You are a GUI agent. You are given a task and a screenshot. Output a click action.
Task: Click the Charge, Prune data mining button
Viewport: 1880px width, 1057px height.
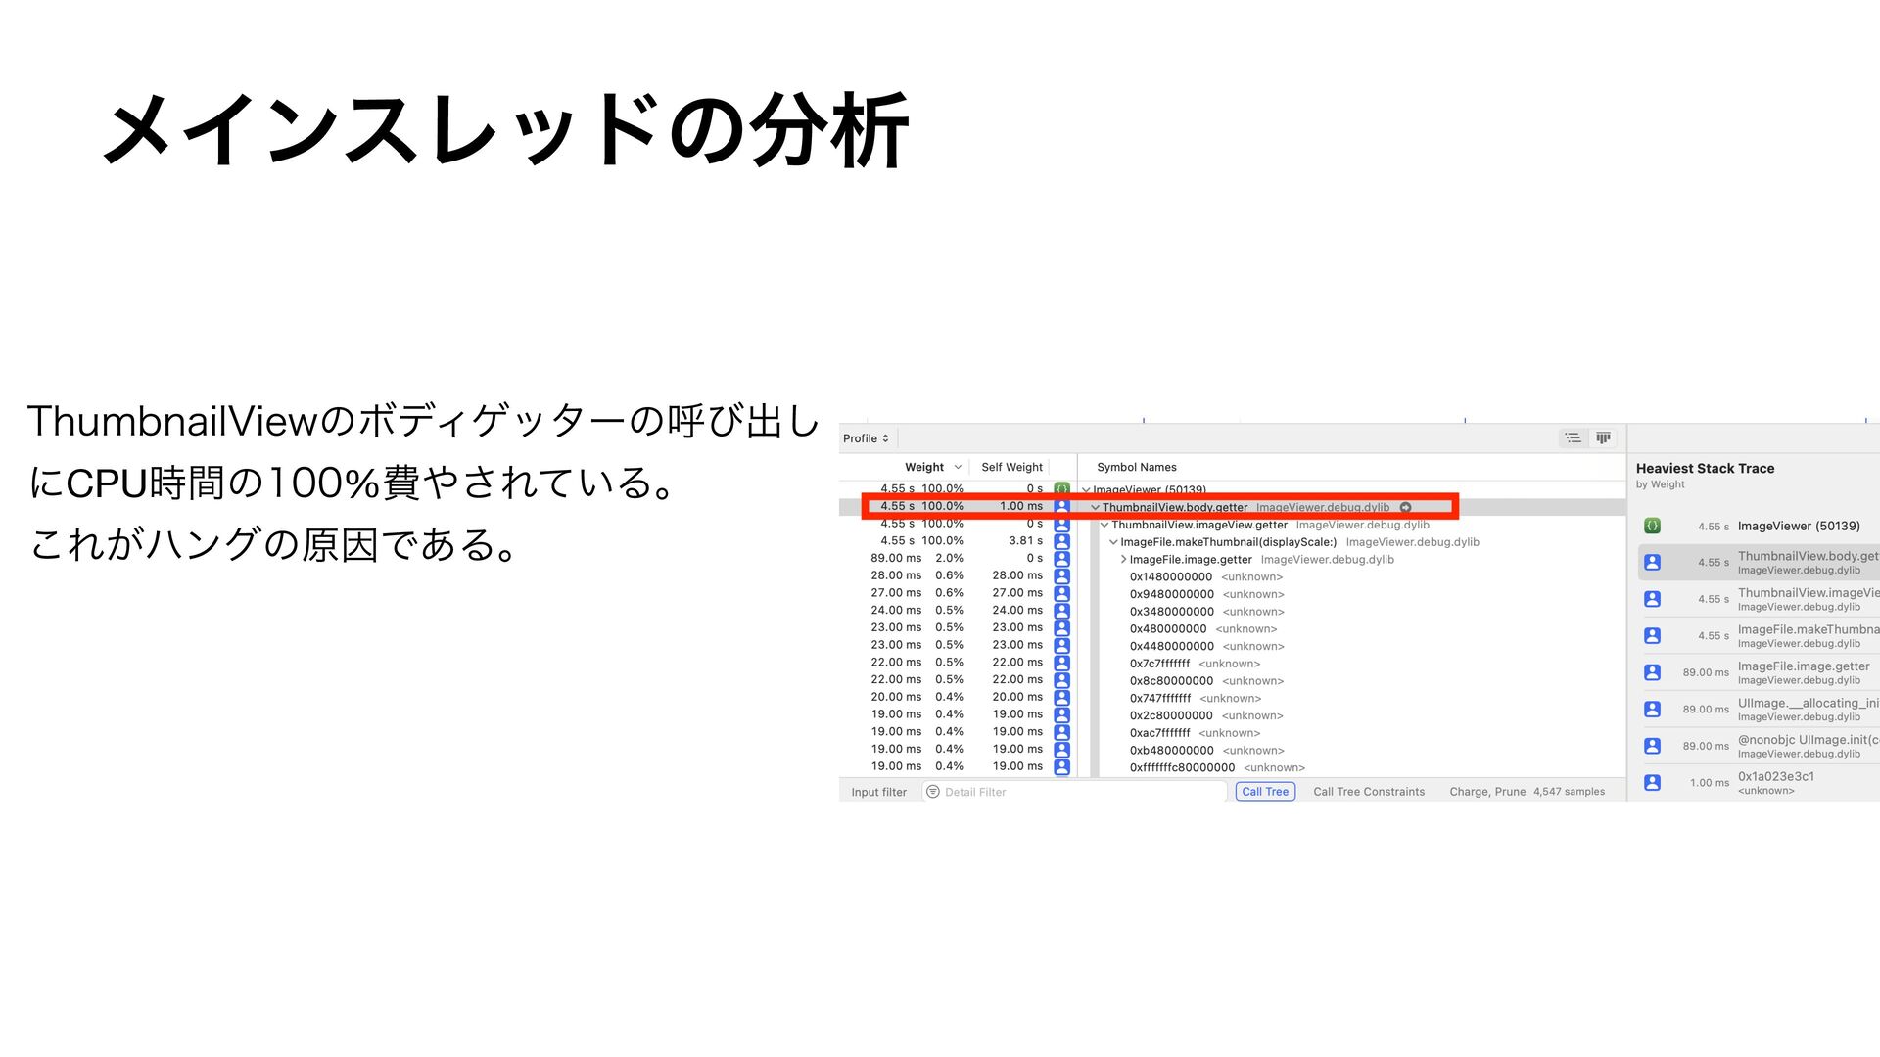click(1486, 792)
